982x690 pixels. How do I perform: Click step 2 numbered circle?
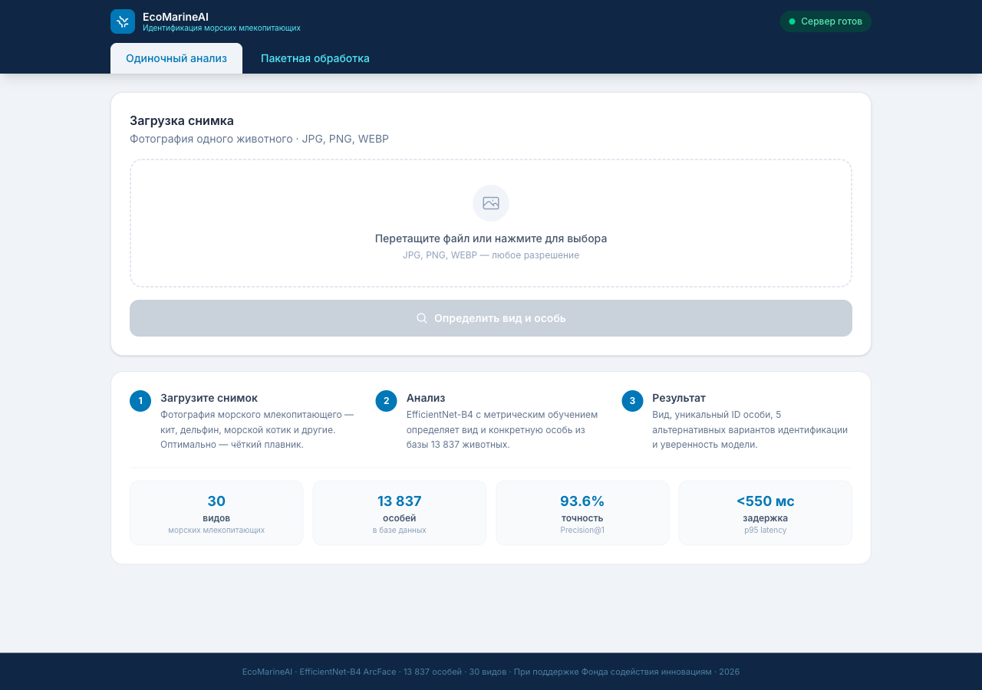click(386, 401)
